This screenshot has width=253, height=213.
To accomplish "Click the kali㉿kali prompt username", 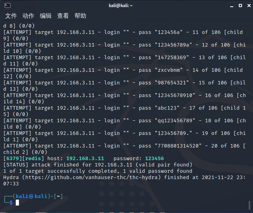I will click(x=31, y=196).
